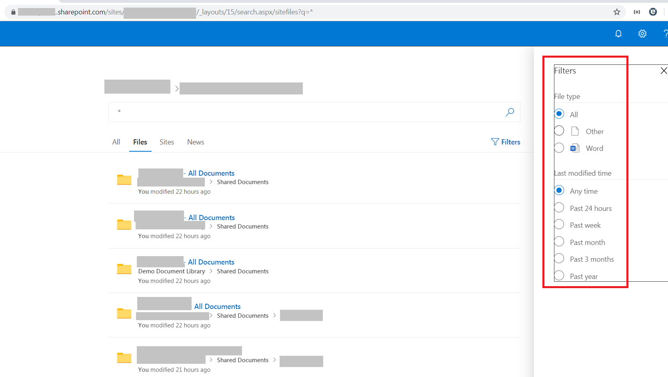Open the Demo Document Library breadcrumb link
The width and height of the screenshot is (668, 377).
click(171, 271)
